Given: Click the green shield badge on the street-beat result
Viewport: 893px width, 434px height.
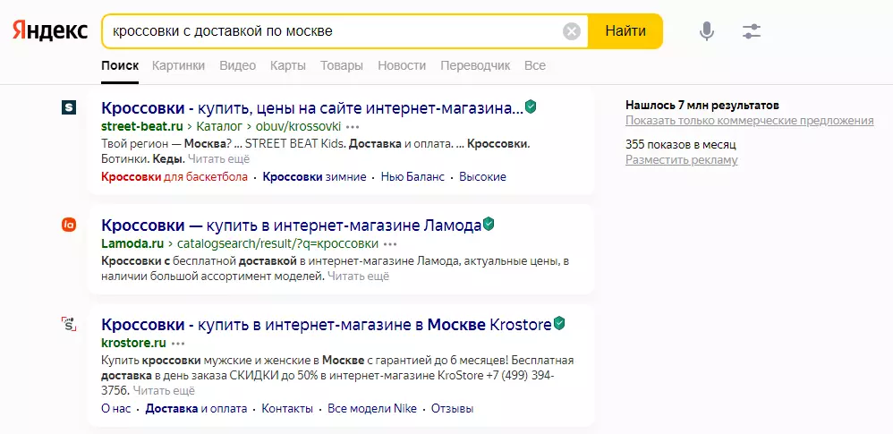Looking at the screenshot, I should [x=531, y=106].
